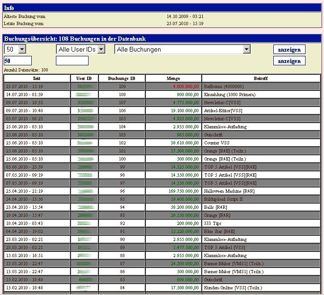The width and height of the screenshot is (324, 295).
Task: Click timestamp 05.07.2010 - 06:23
Action: point(24,118)
